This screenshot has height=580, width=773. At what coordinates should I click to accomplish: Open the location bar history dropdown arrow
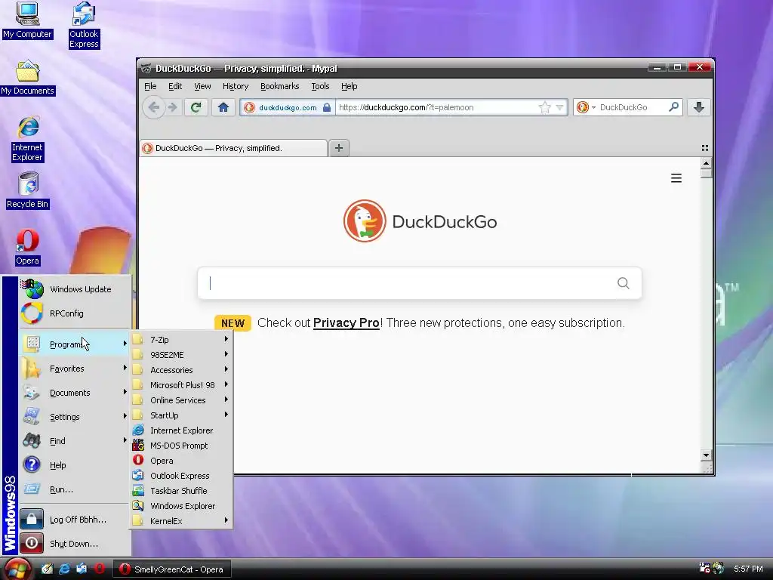point(559,107)
